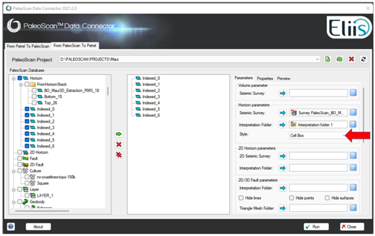Check the Top_26 checkbox
375x236 pixels.
click(x=34, y=103)
